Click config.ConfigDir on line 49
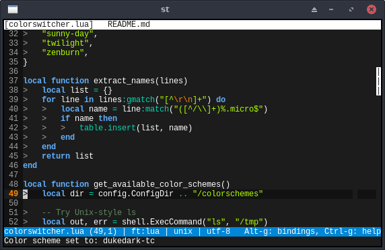 136,194
